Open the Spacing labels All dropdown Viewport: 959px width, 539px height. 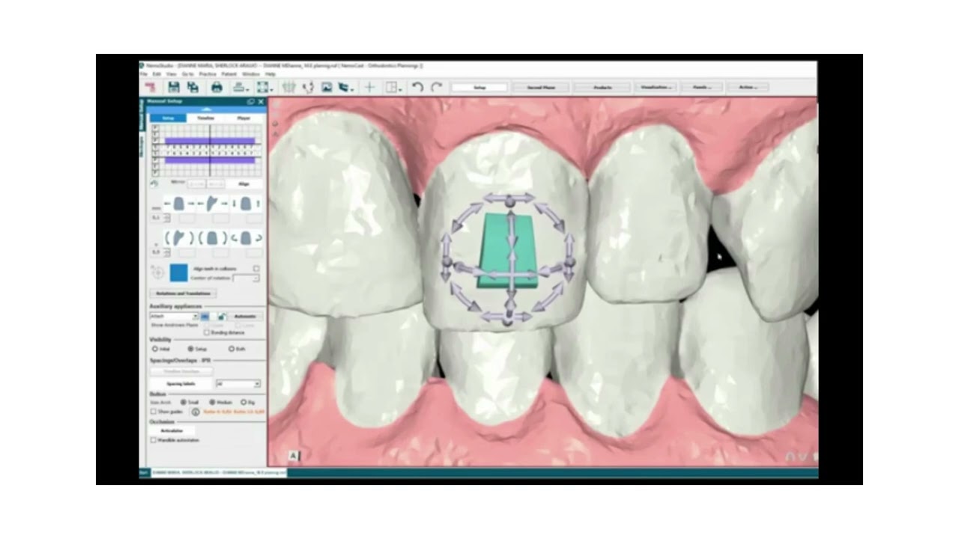(238, 384)
